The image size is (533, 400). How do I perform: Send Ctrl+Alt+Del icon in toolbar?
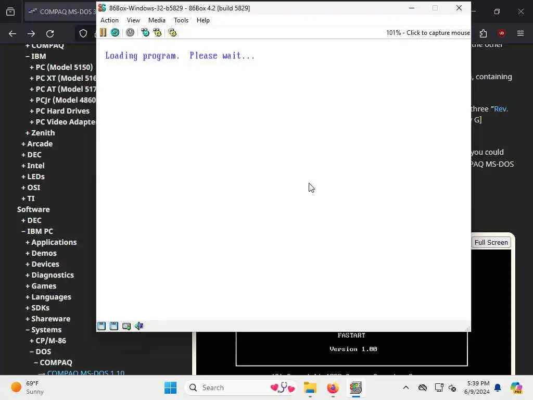pos(145,32)
